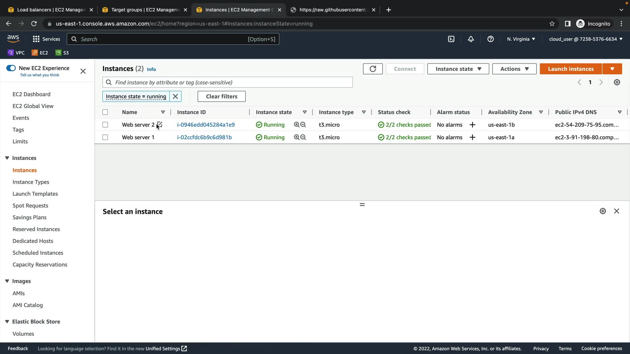Collapse the Images sidebar section
This screenshot has width=630, height=354.
coord(7,281)
